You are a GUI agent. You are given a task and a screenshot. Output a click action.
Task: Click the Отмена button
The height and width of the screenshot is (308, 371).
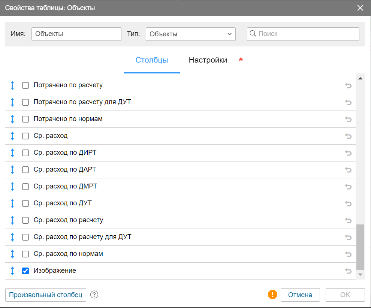[300, 295]
